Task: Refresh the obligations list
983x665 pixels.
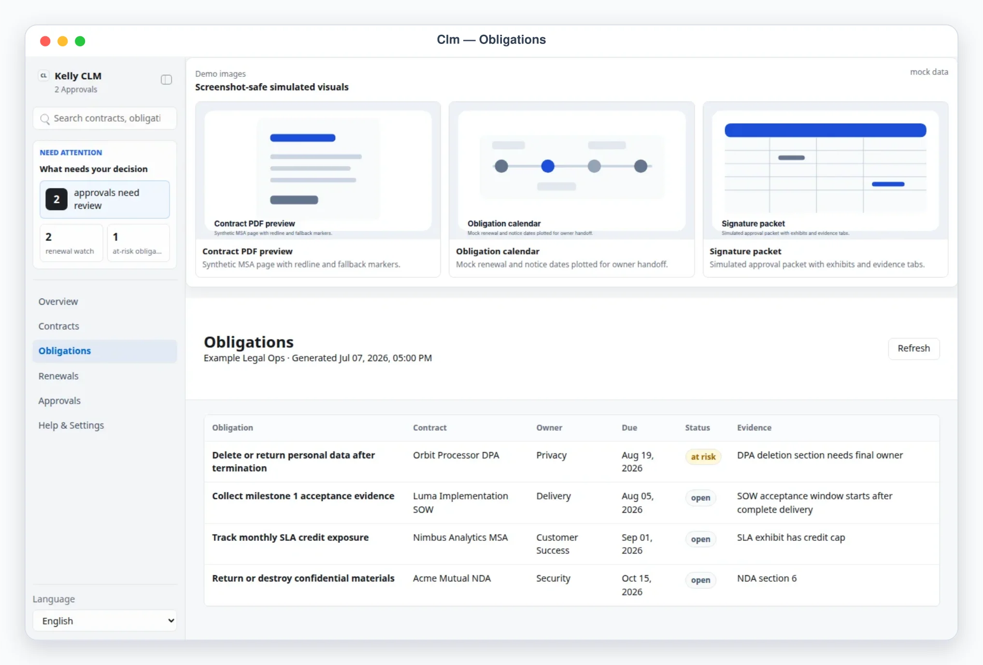Action: (x=913, y=348)
